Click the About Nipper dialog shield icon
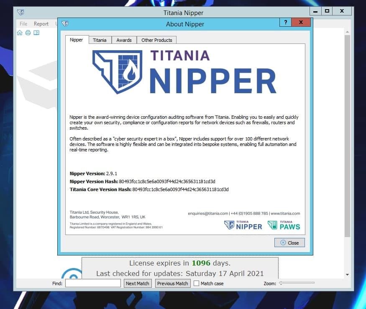Image resolution: width=366 pixels, height=309 pixels. coord(65,23)
